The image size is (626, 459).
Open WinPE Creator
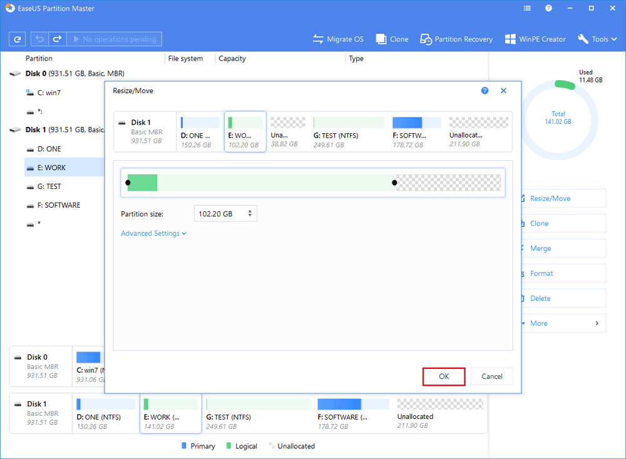pos(535,39)
